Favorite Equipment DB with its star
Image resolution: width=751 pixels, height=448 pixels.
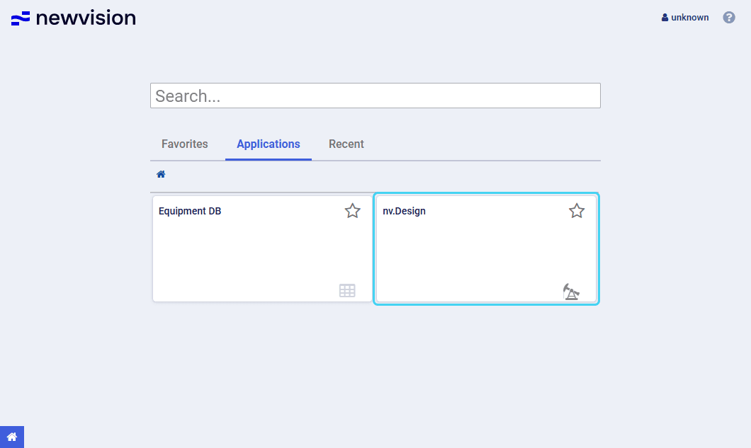pos(353,211)
